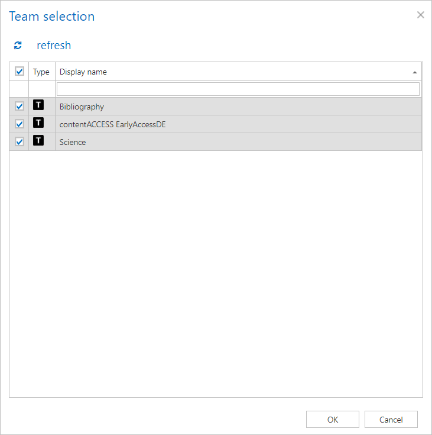The image size is (432, 435).
Task: Click the team type icon for Science
Action: (x=38, y=141)
